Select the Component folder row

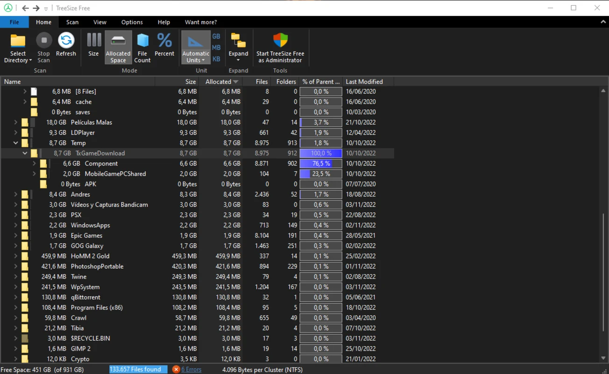[x=101, y=163]
